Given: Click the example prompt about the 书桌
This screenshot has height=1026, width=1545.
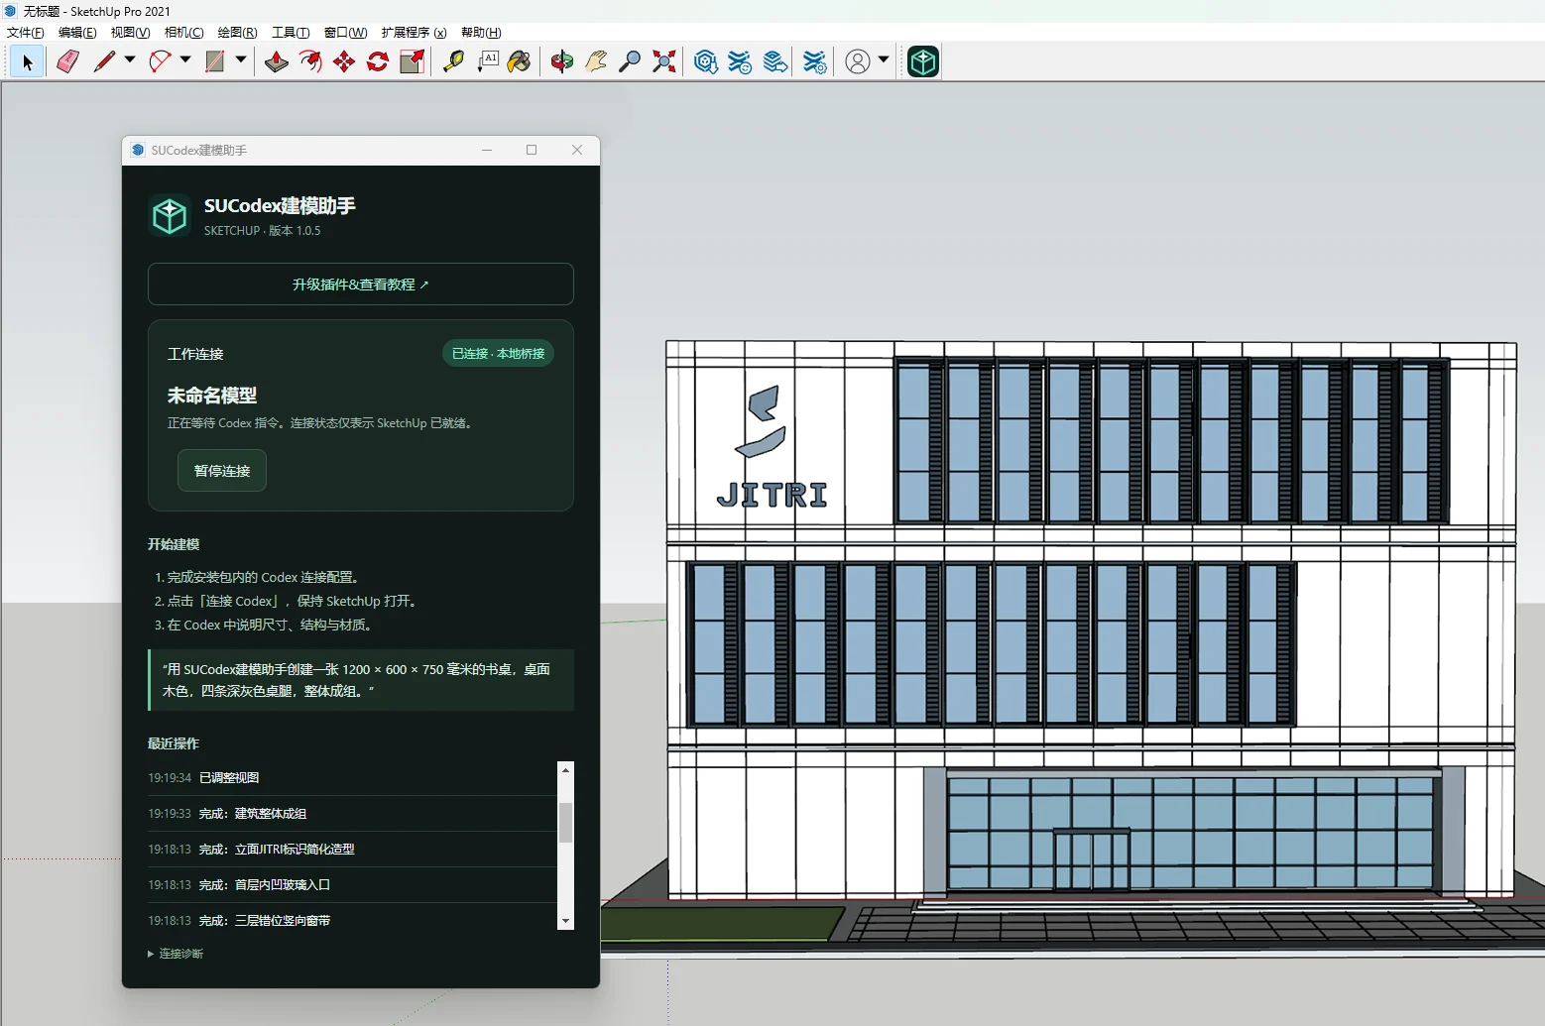Looking at the screenshot, I should (x=361, y=680).
